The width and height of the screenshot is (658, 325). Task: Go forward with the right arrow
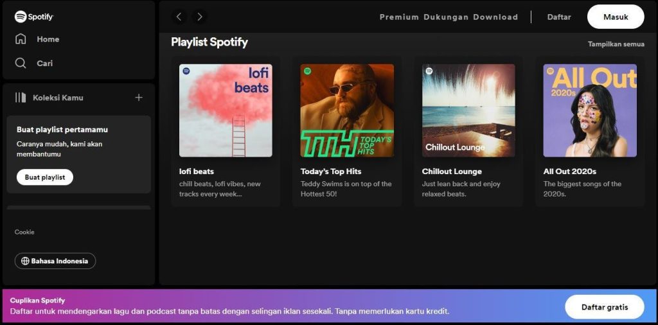tap(200, 17)
